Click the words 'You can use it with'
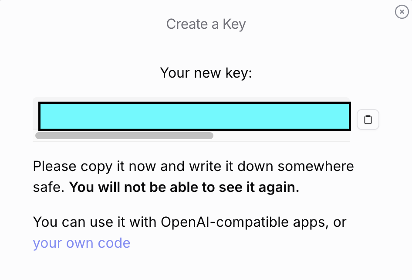 [95, 222]
